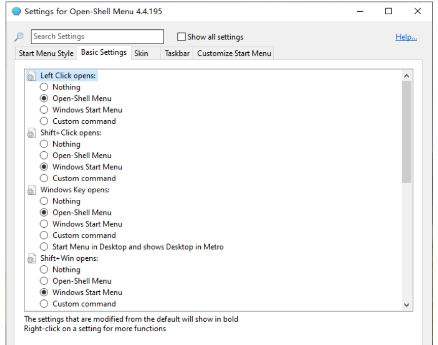Viewport: 438px width, 345px height.
Task: Click the Shift+Win opens setting icon
Action: 31,259
